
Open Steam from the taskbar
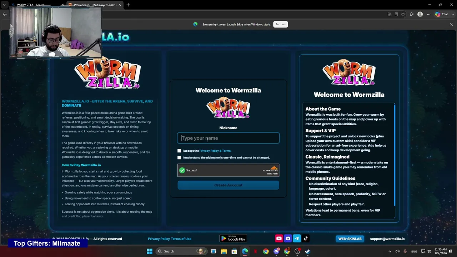click(x=307, y=251)
